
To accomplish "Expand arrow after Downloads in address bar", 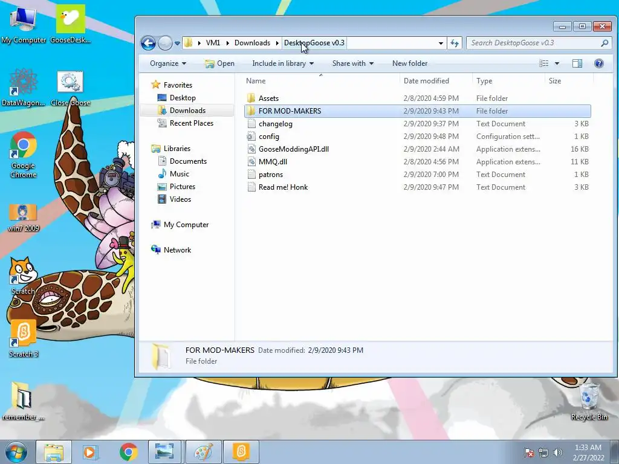I will pyautogui.click(x=277, y=43).
